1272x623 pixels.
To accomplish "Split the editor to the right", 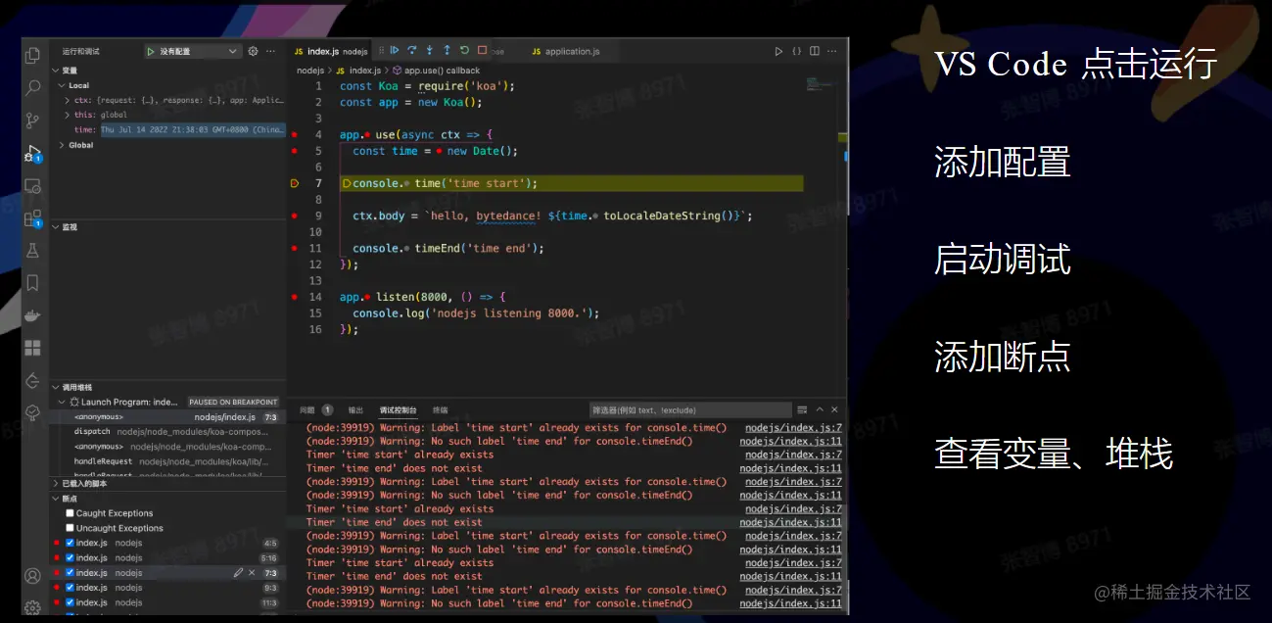I will [815, 51].
